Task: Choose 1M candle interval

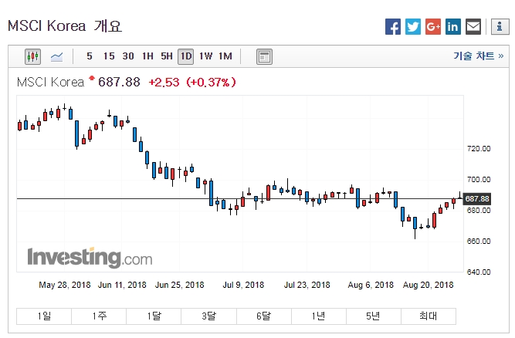Action: point(225,56)
